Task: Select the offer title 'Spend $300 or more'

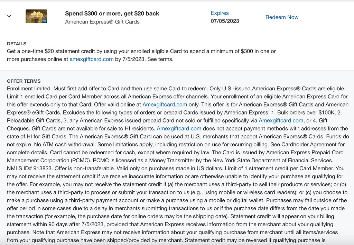Action: [112, 13]
